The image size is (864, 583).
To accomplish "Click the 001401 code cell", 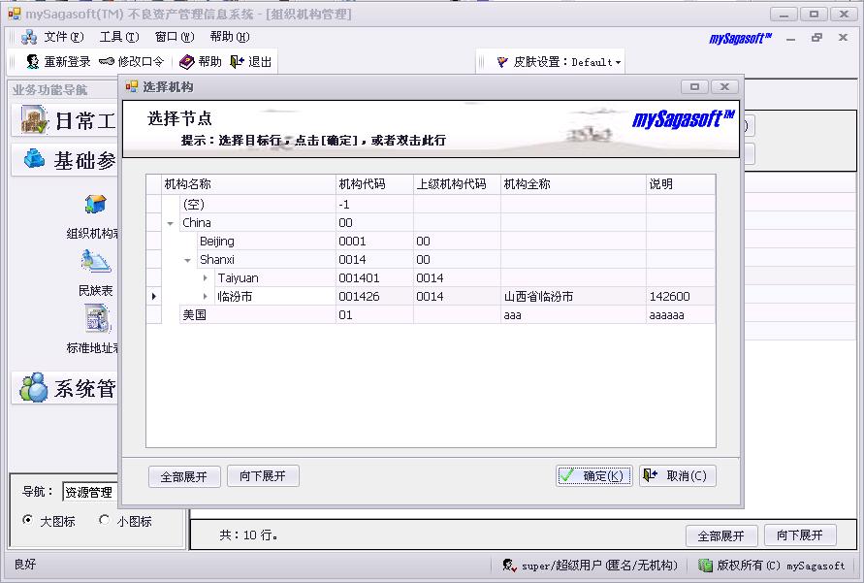I will 374,278.
